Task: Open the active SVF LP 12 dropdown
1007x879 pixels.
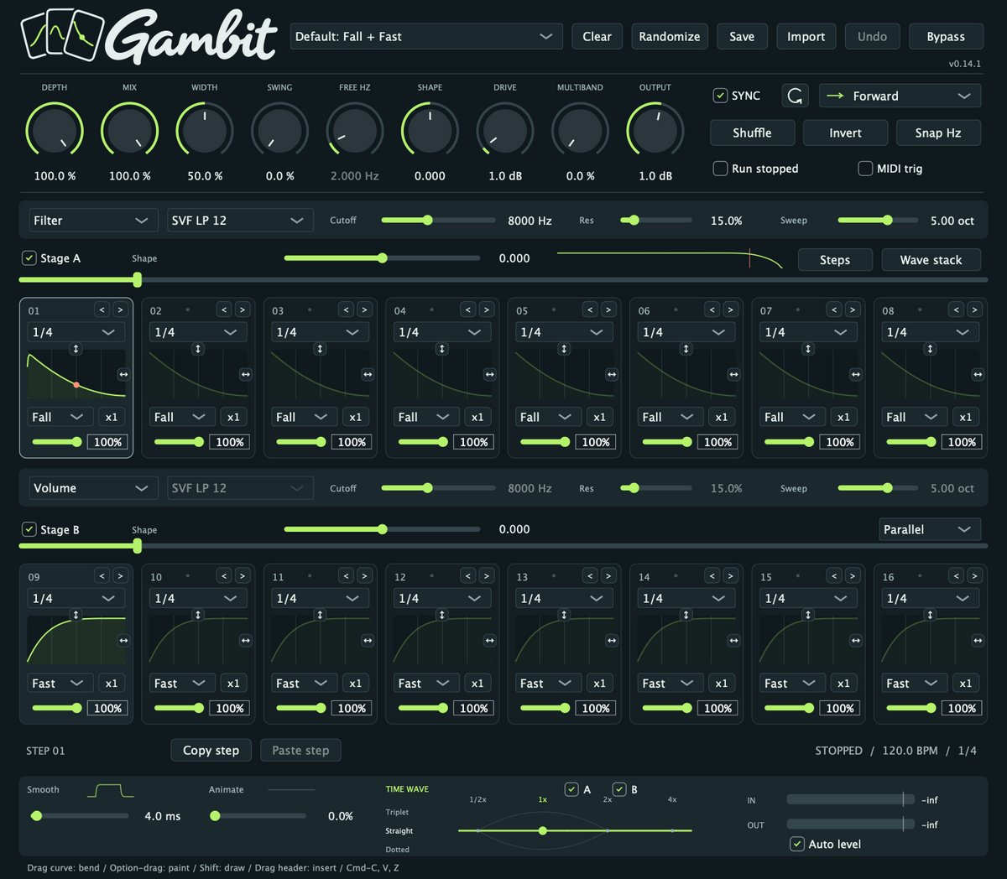Action: (x=240, y=221)
